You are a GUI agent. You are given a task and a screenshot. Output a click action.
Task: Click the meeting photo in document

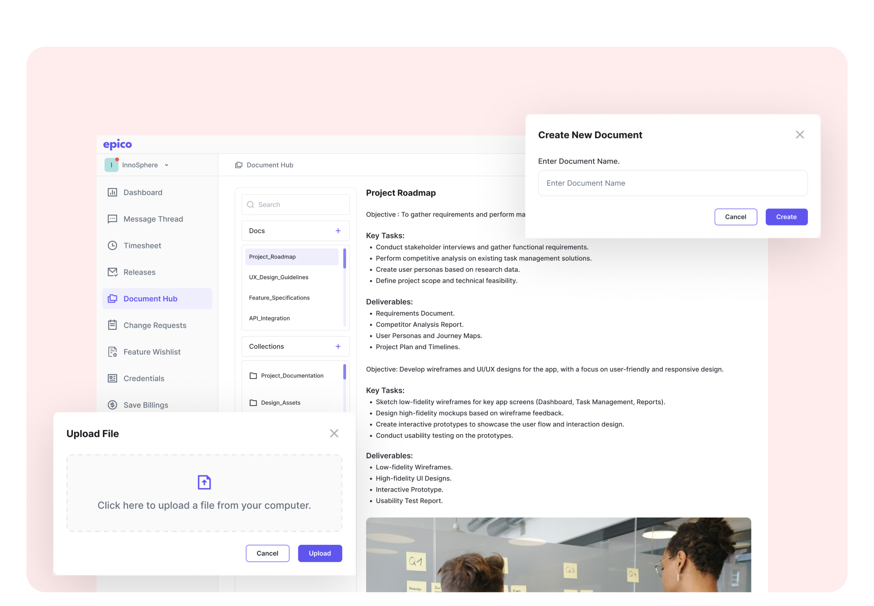tap(558, 555)
